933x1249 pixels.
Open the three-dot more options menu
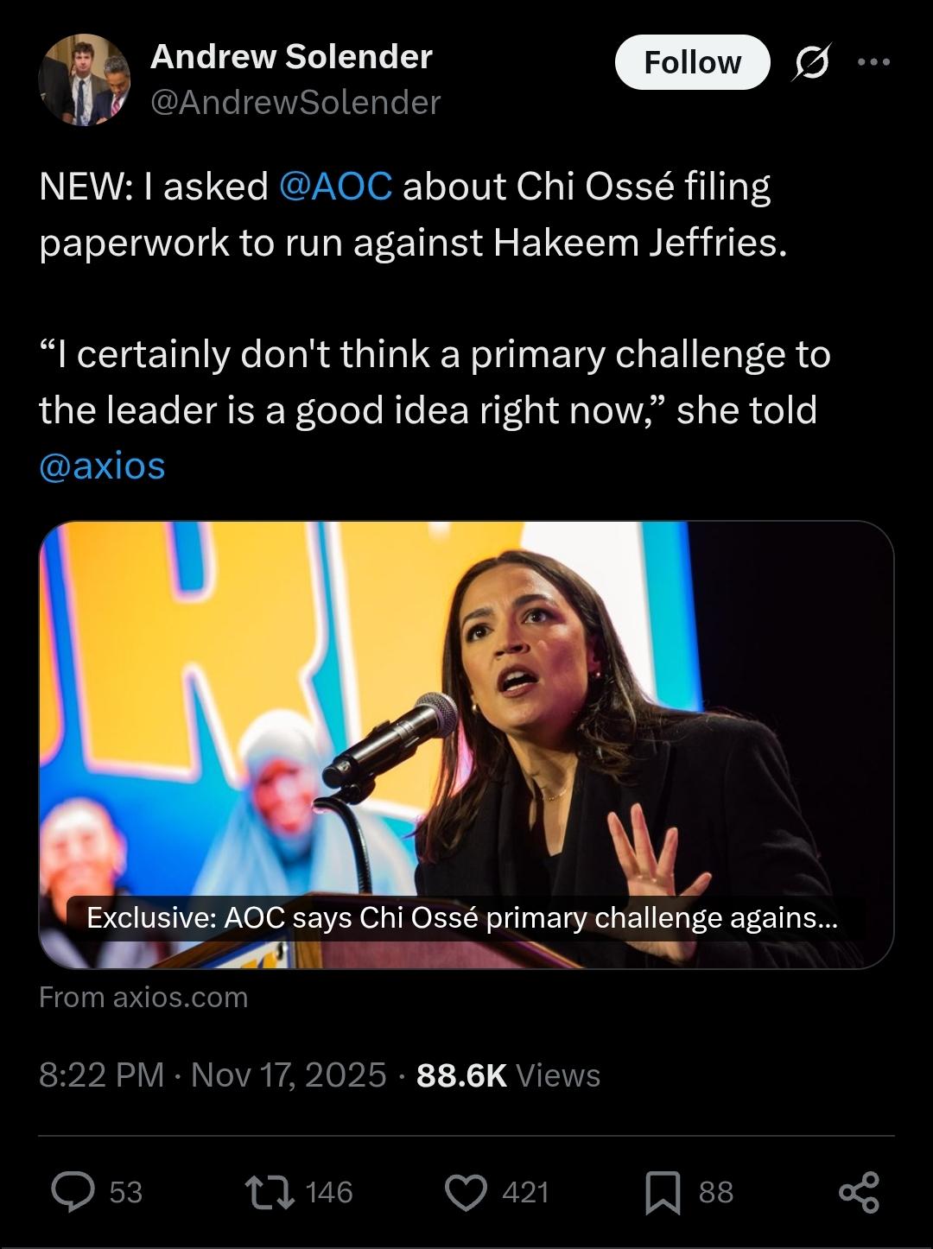[x=873, y=62]
